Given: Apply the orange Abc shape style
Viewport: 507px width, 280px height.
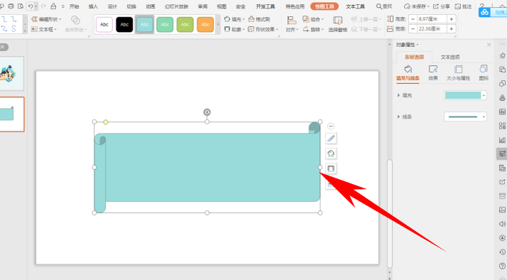Looking at the screenshot, I should (x=205, y=25).
